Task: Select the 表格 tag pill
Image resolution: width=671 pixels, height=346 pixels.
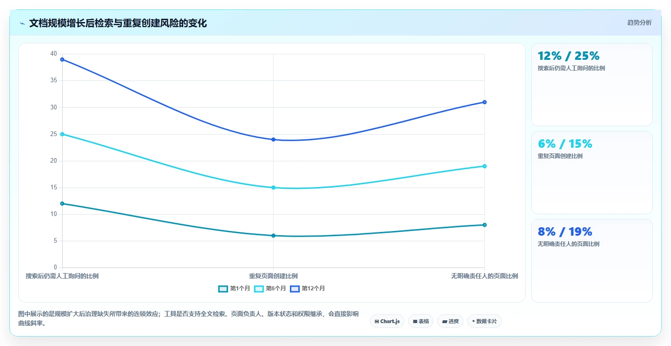Action: pos(421,321)
